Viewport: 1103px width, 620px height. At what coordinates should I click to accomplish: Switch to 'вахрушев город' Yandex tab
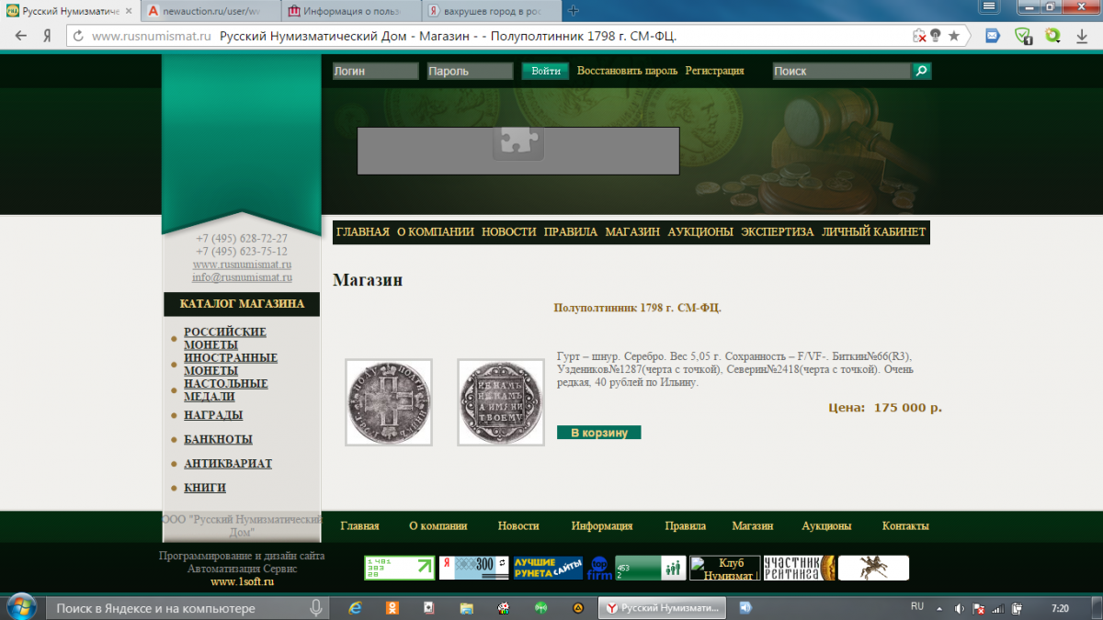coord(491,11)
